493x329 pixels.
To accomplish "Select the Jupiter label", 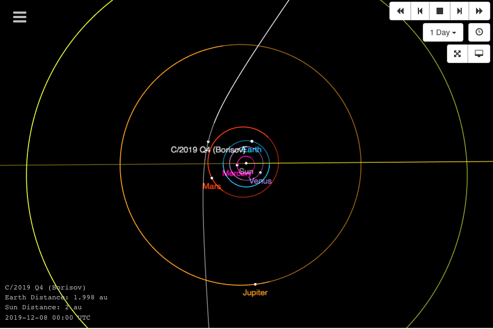I will click(x=255, y=292).
